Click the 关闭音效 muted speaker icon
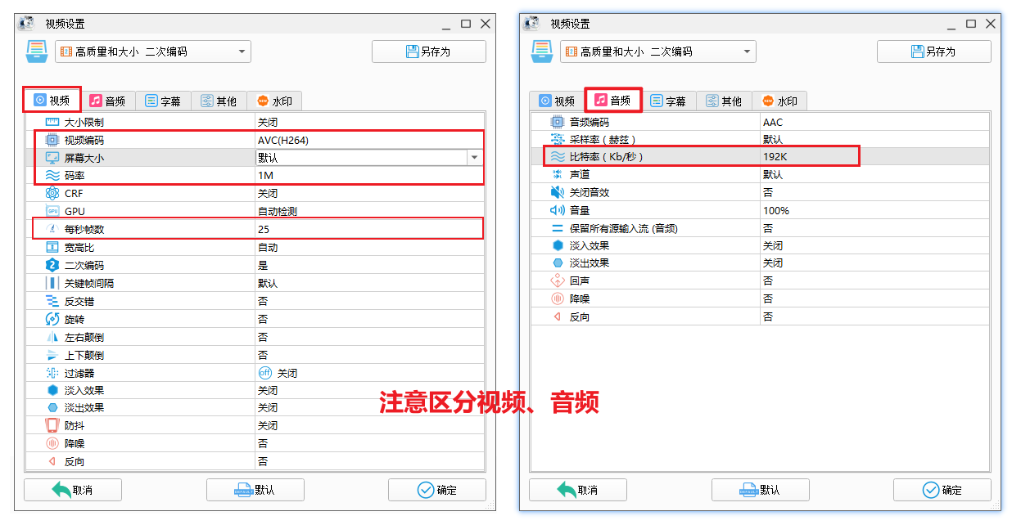 pos(558,192)
